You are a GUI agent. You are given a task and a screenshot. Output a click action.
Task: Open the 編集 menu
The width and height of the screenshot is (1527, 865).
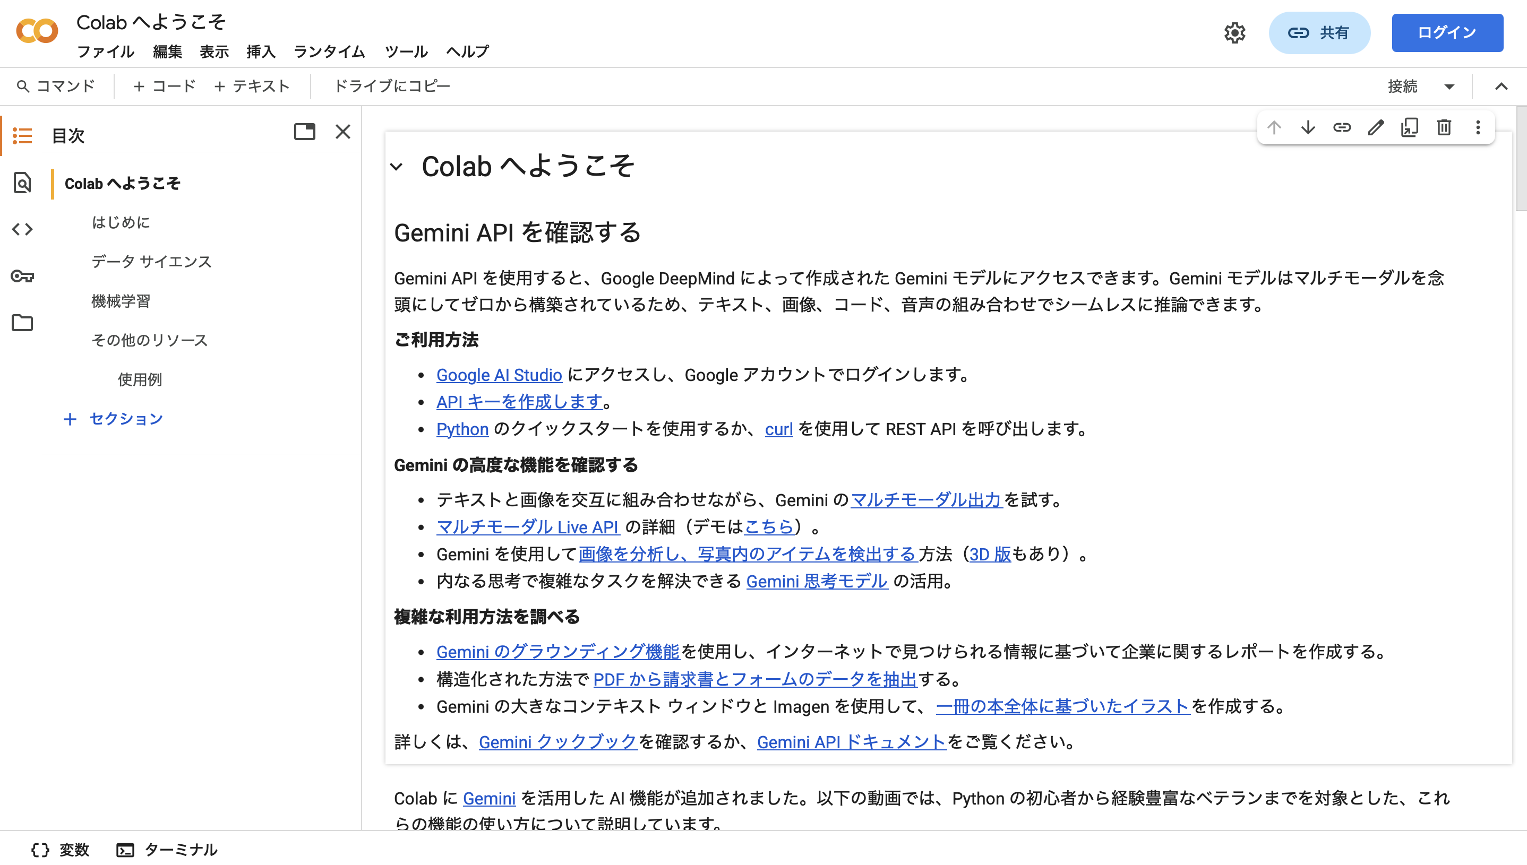pyautogui.click(x=167, y=51)
